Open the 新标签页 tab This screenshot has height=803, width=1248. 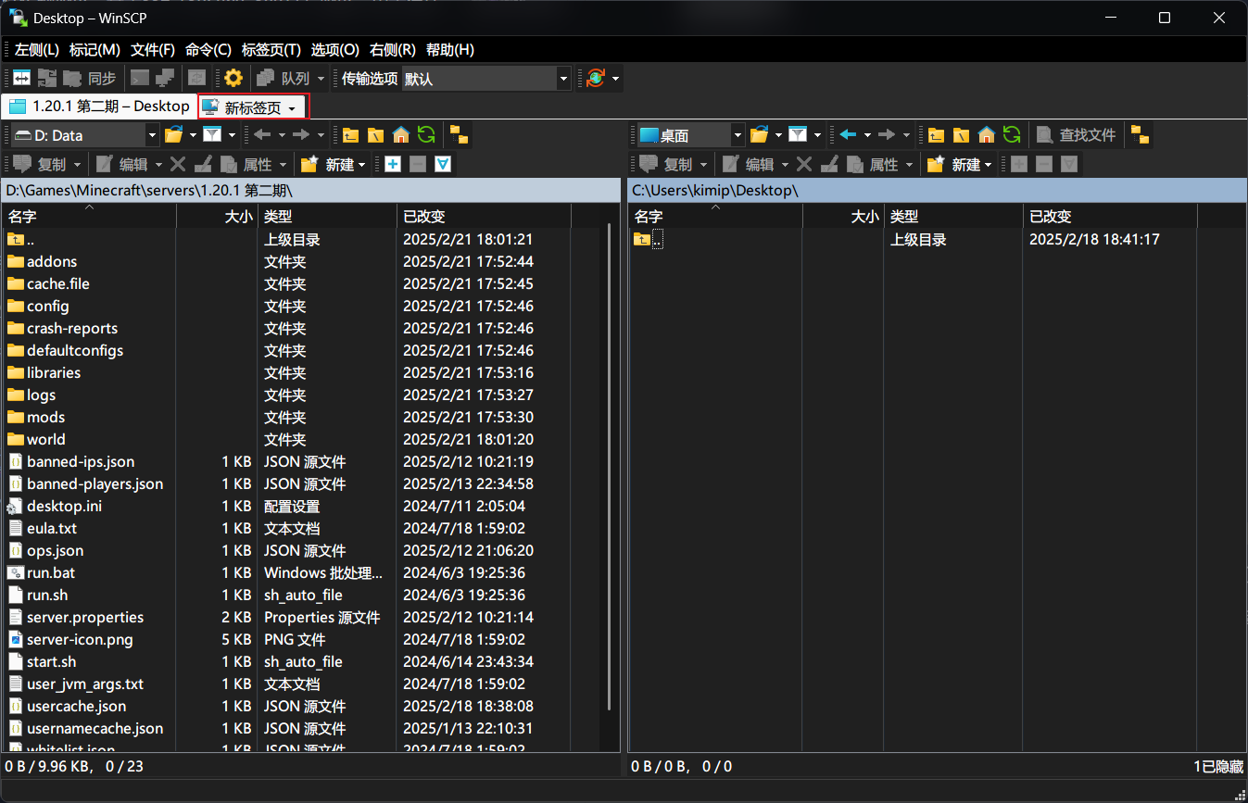[252, 107]
